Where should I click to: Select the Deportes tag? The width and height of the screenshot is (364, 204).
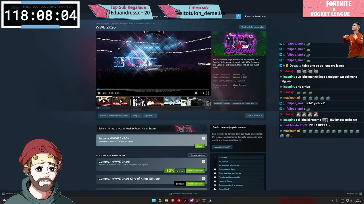pos(227,103)
